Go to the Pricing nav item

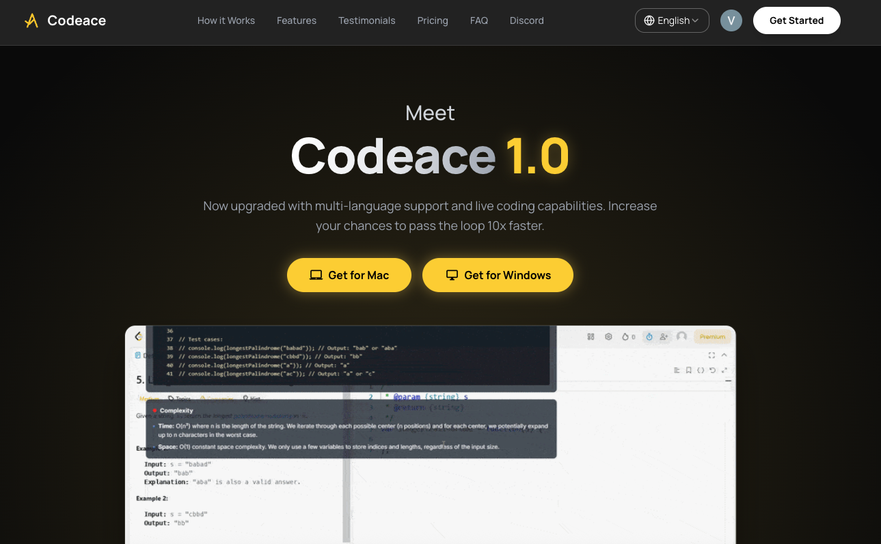point(433,20)
